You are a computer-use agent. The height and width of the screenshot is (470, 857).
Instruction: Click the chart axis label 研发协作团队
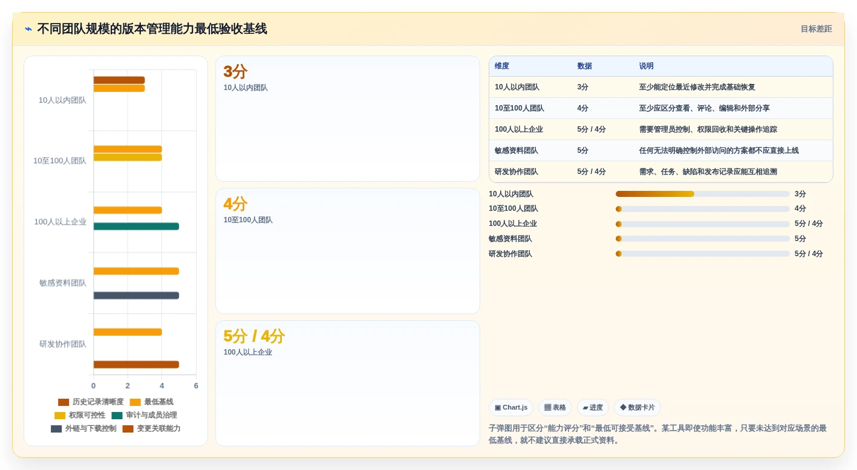click(x=63, y=344)
